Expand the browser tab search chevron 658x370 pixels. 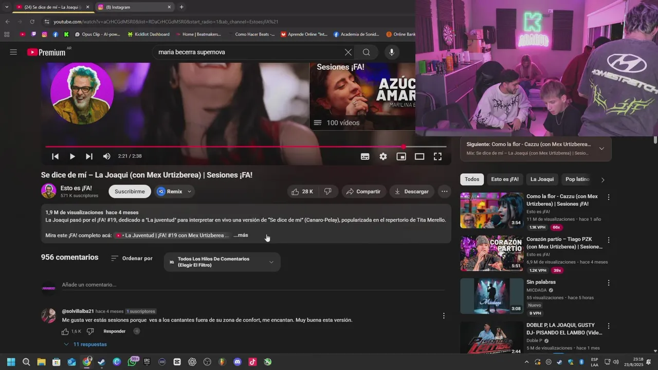pyautogui.click(x=6, y=7)
